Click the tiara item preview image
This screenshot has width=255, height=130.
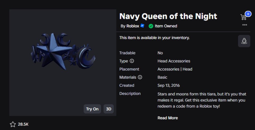coord(63,52)
